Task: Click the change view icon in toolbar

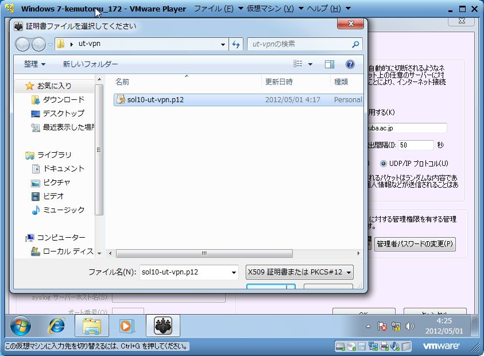Action: (297, 64)
